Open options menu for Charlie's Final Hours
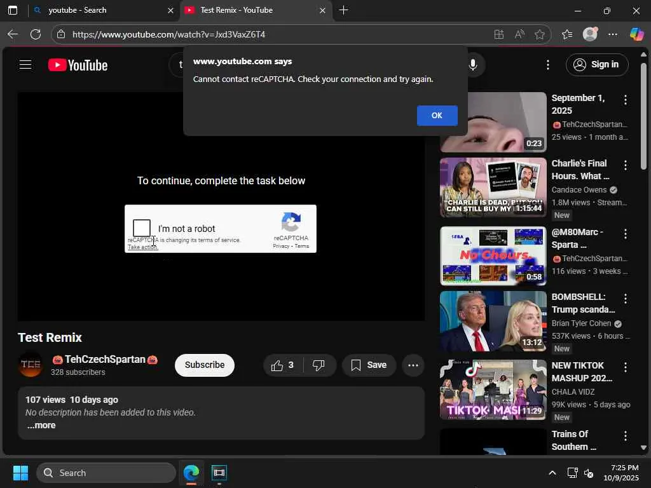This screenshot has height=488, width=651. coord(625,165)
